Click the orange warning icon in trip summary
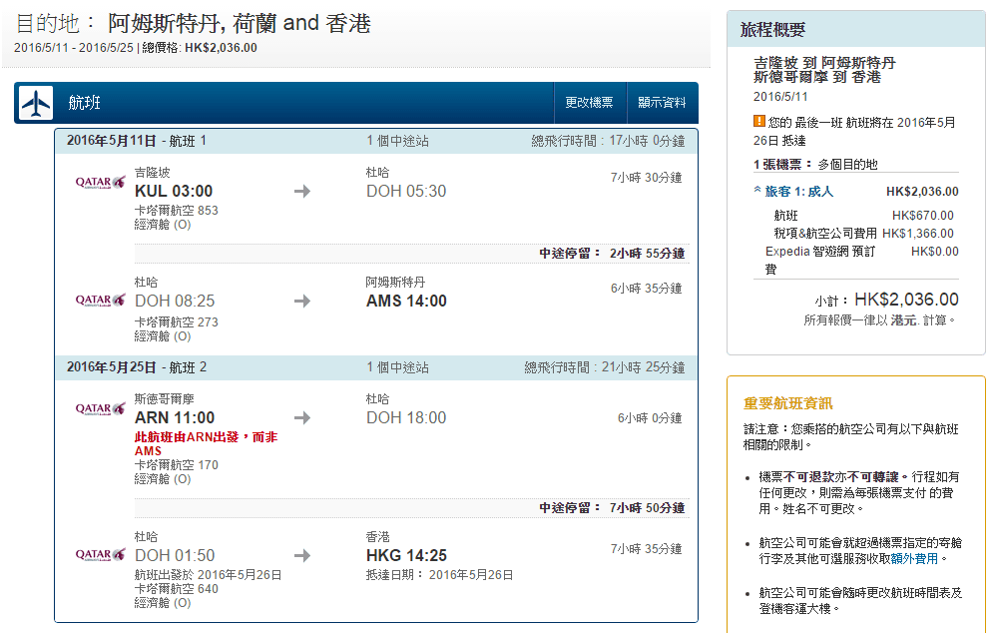 click(x=759, y=122)
